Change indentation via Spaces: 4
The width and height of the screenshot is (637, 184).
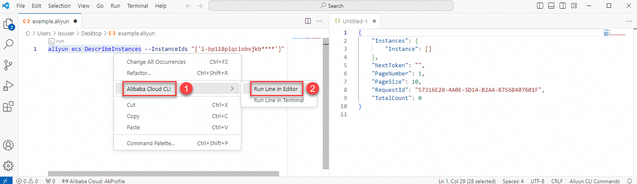[x=513, y=181]
